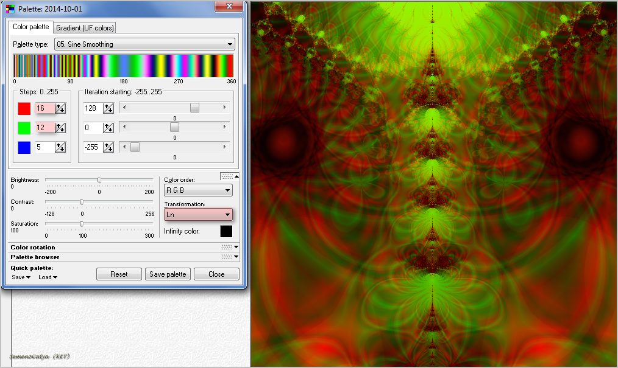Click the spinner beside iteration value 128
Viewport: 618px width, 368px height.
tap(108, 108)
